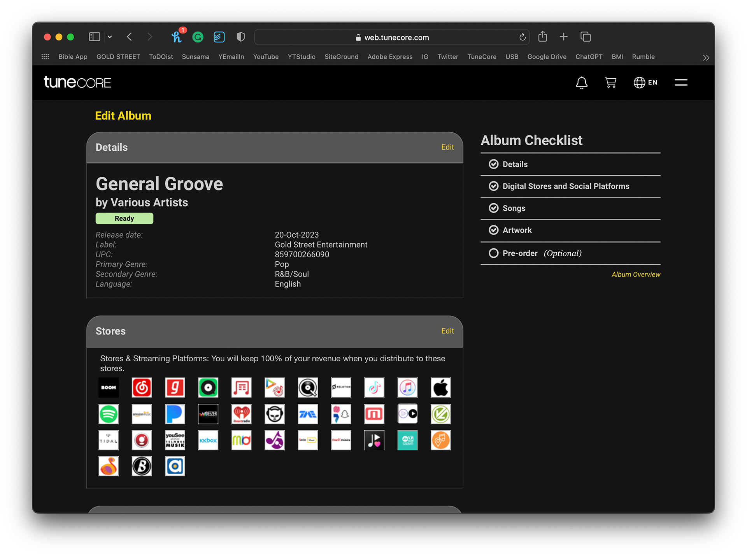Screen dimensions: 747x556
Task: Select the iTunes music note icon
Action: click(x=407, y=387)
